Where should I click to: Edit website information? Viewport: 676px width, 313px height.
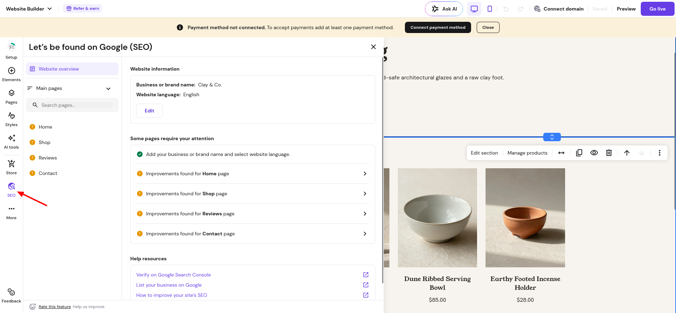coord(149,111)
